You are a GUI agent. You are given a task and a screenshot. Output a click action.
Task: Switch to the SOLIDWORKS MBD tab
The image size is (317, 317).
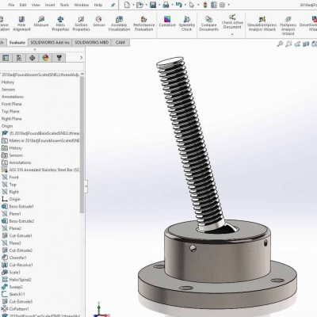[x=92, y=42]
